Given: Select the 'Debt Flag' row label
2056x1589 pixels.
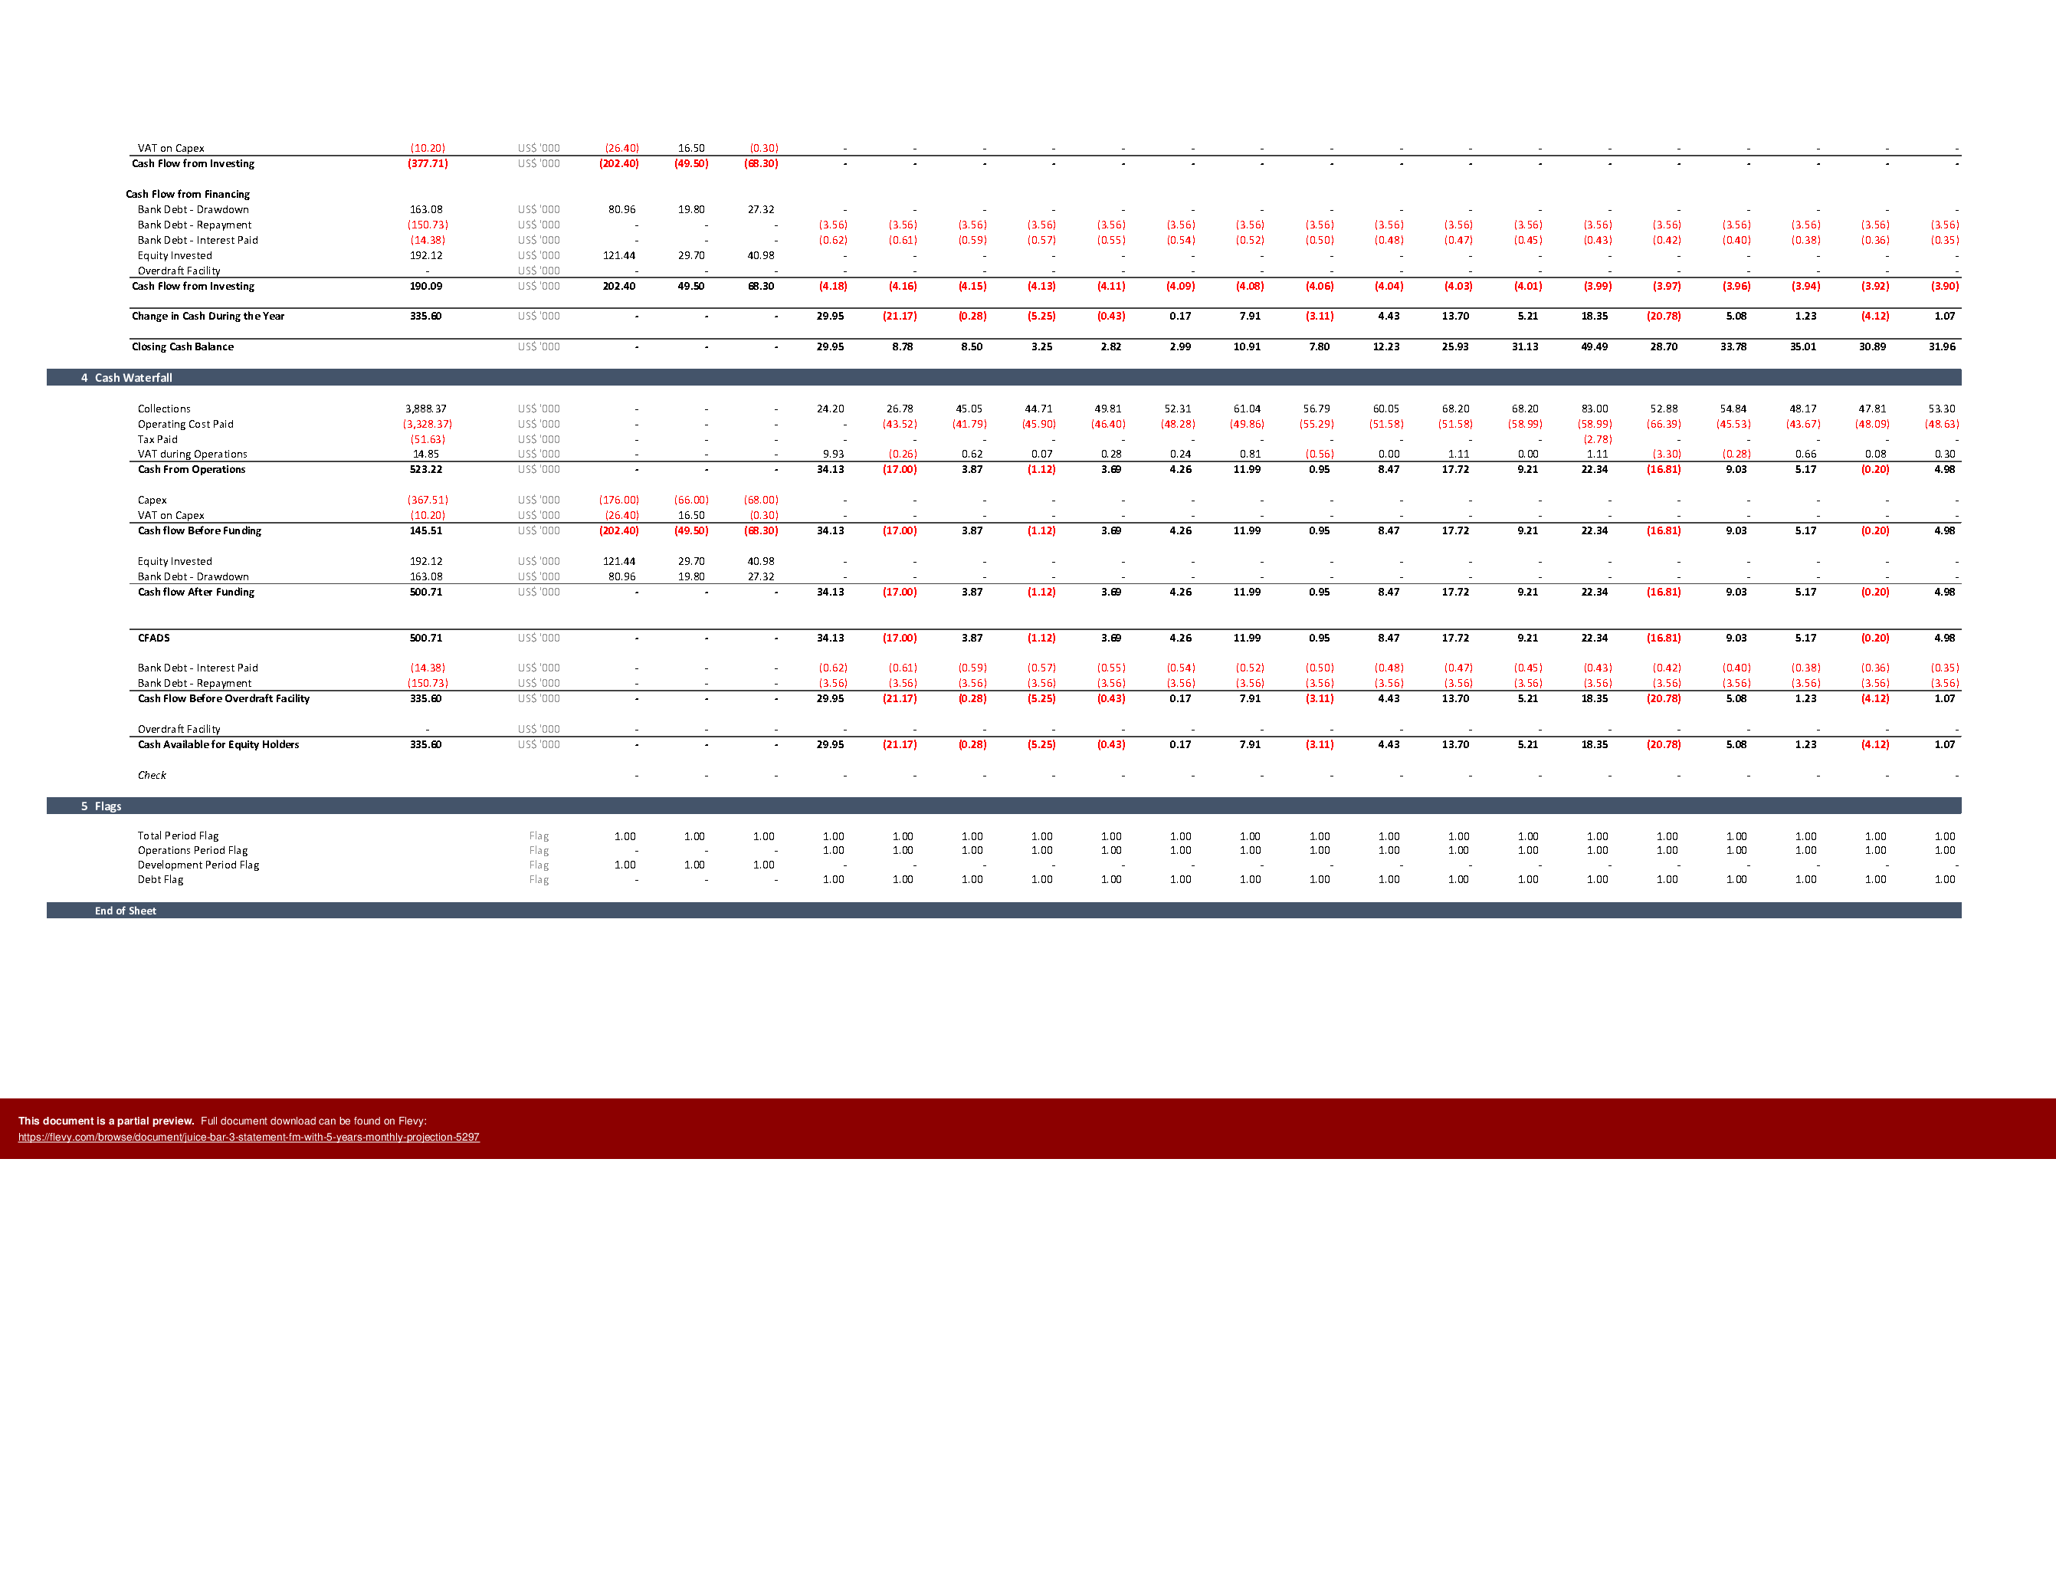Looking at the screenshot, I should point(160,878).
